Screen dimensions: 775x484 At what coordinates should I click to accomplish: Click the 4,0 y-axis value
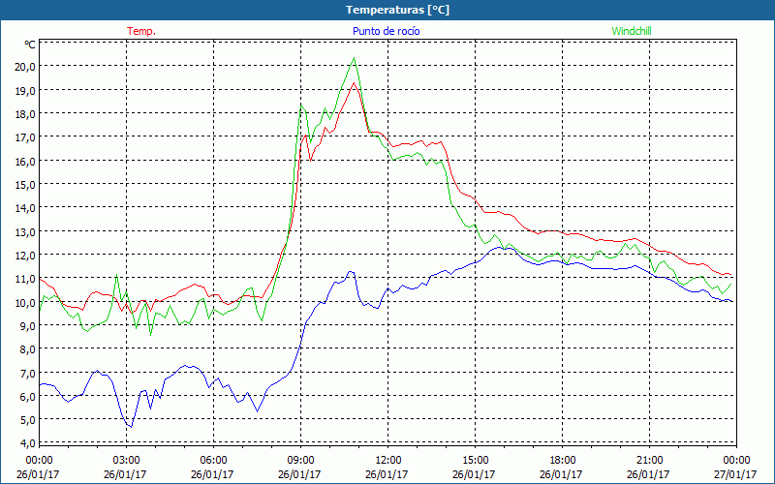27,443
